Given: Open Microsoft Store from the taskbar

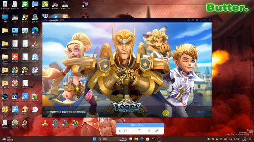Looking at the screenshot, I should click(x=148, y=139).
